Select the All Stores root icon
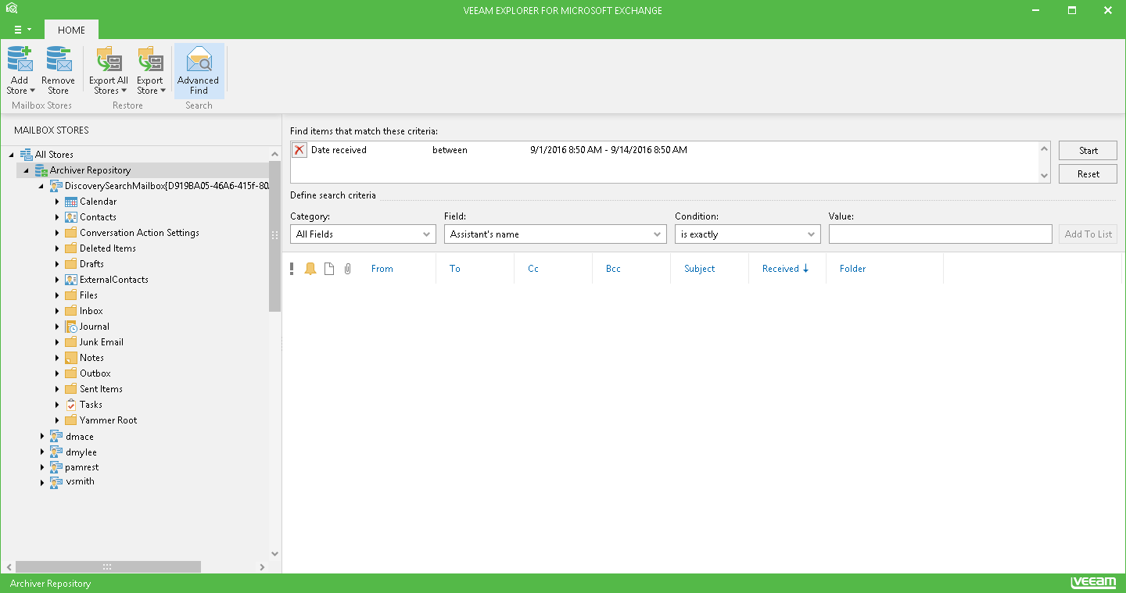The height and width of the screenshot is (593, 1126). click(x=26, y=155)
